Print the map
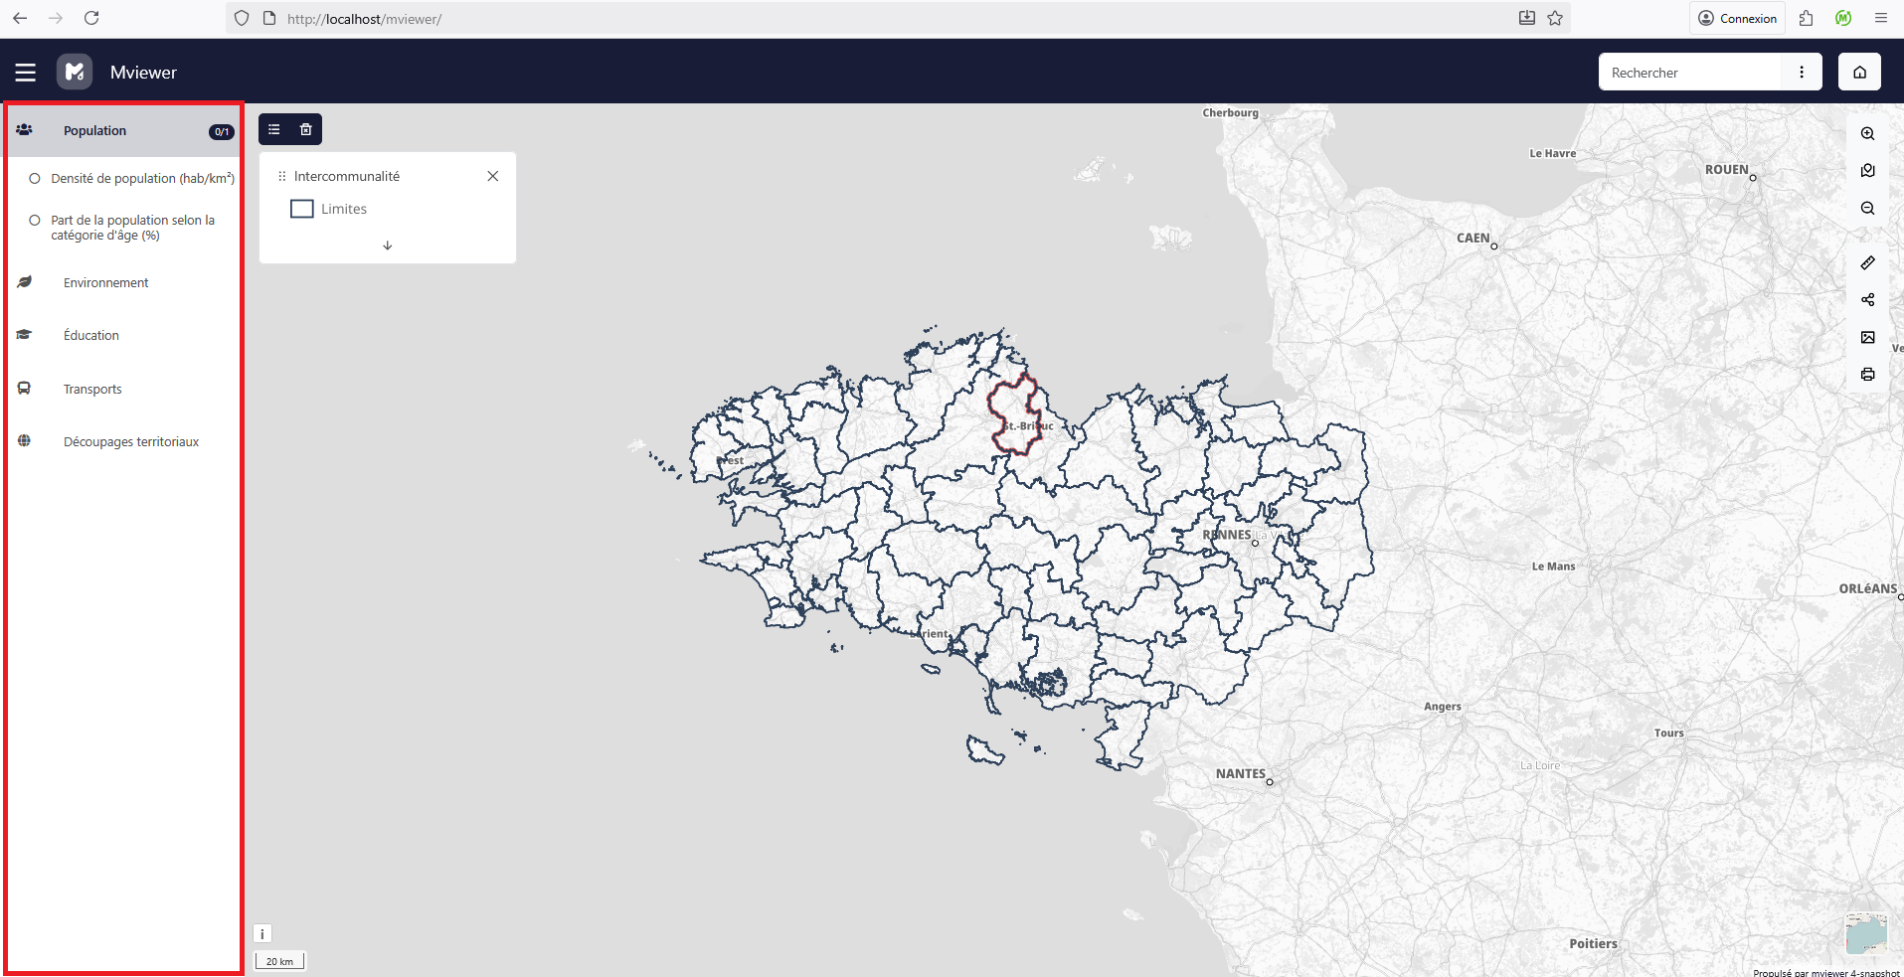Image resolution: width=1904 pixels, height=977 pixels. 1867,375
